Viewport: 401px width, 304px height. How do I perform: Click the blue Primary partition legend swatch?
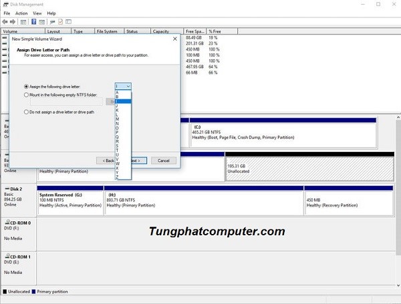pos(33,291)
